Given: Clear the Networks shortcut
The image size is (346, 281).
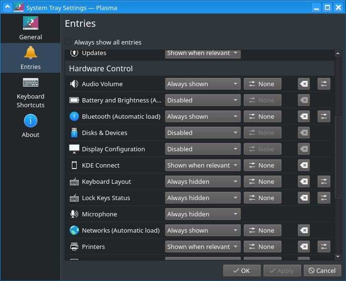Looking at the screenshot, I should coord(304,230).
